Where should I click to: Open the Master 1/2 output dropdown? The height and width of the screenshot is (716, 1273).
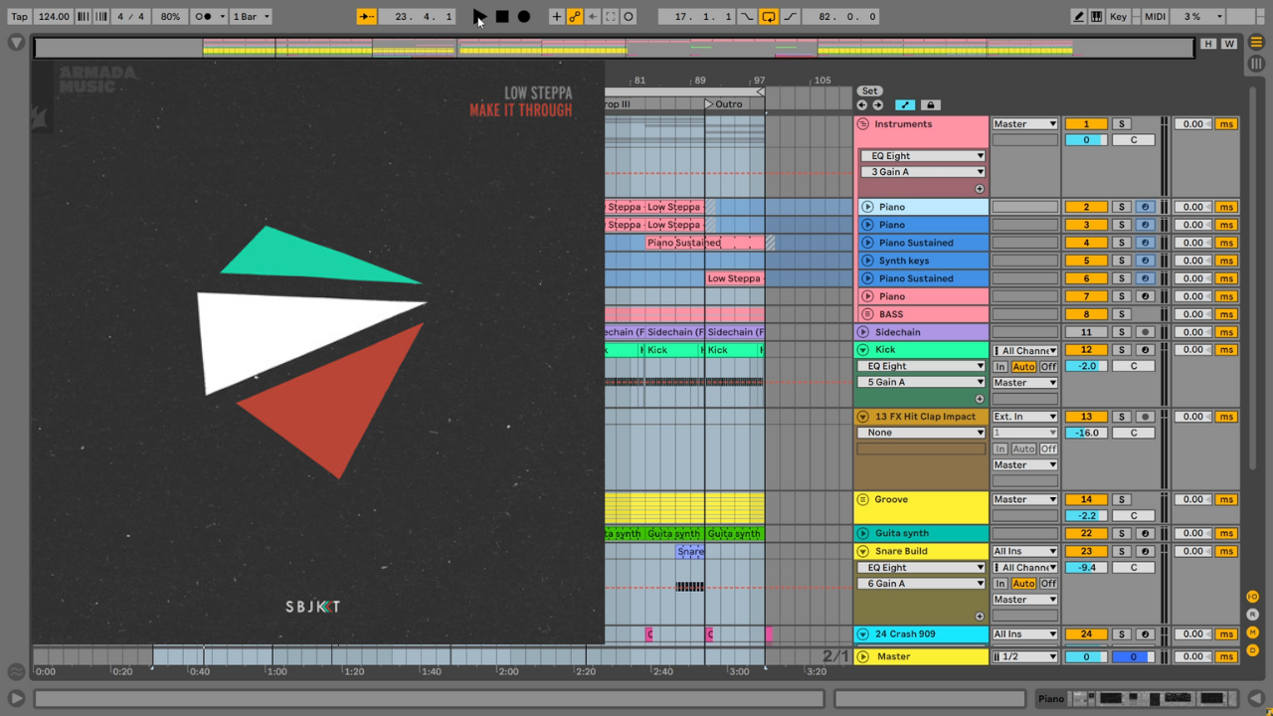(1025, 656)
